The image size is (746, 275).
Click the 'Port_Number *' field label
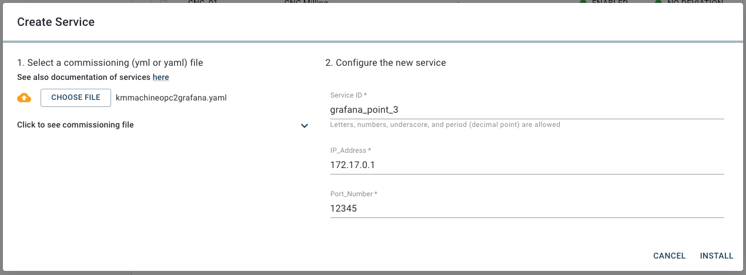(x=353, y=193)
